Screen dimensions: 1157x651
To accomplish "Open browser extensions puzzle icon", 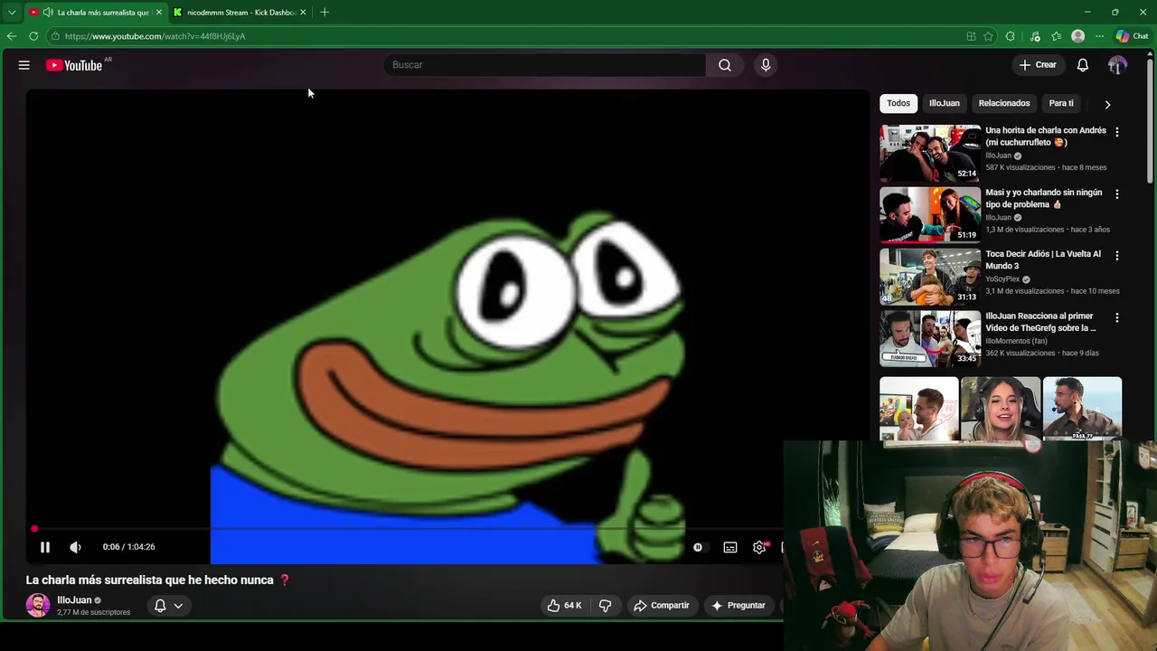I will point(1010,36).
